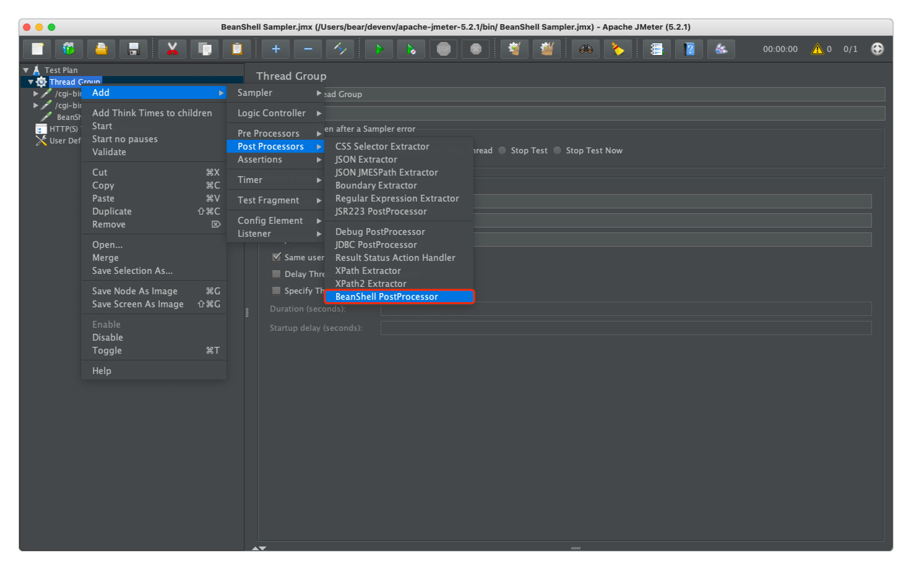Toggle the Specify Thread lifetime checkbox
The width and height of the screenshot is (912, 570).
277,291
